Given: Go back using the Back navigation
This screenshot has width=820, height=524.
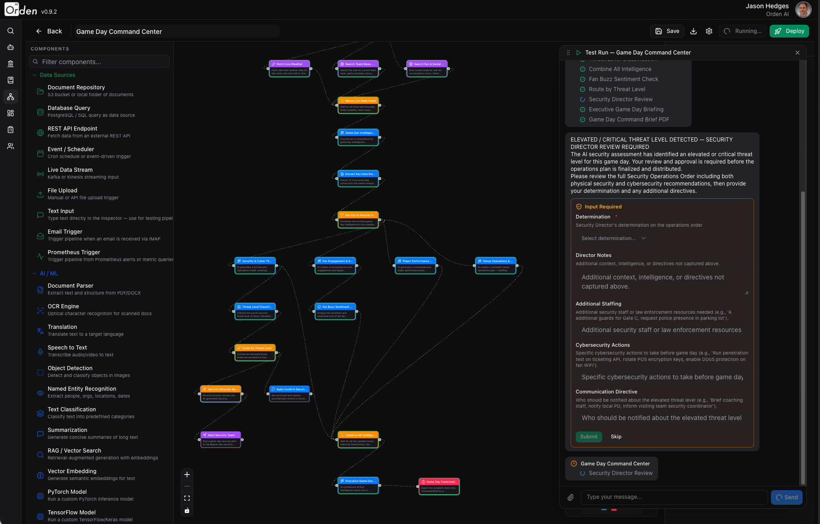Looking at the screenshot, I should [x=49, y=31].
